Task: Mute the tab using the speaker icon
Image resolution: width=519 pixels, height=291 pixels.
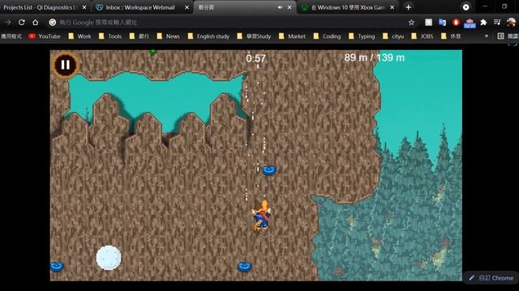Action: click(280, 7)
